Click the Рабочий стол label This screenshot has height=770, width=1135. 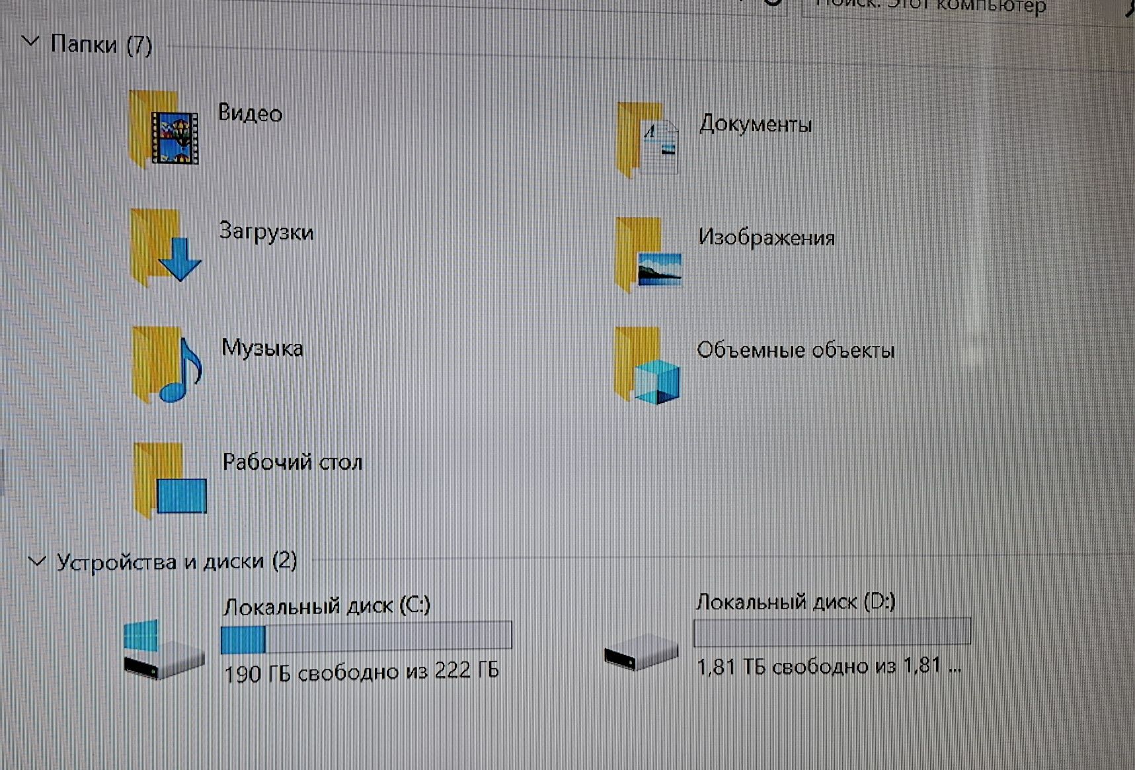tap(293, 462)
